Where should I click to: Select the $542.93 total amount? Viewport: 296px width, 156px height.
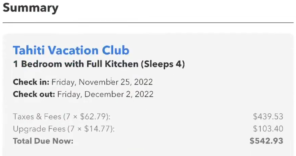pyautogui.click(x=266, y=141)
